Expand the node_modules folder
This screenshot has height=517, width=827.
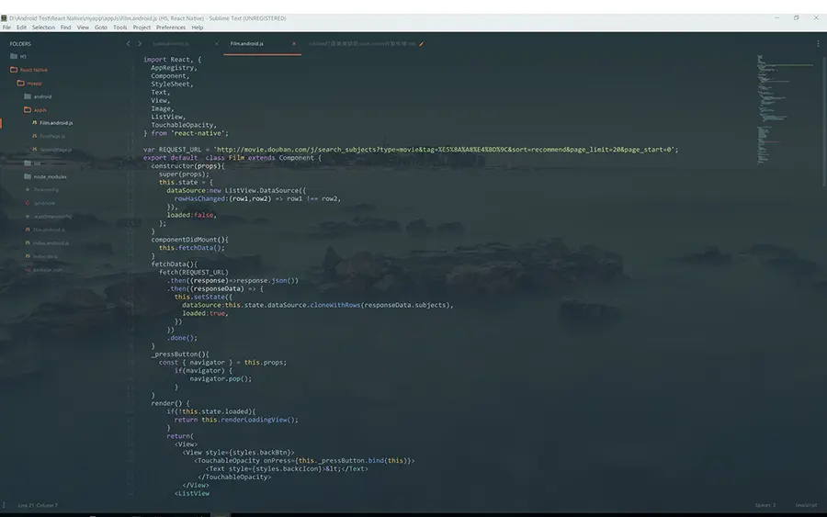pyautogui.click(x=45, y=176)
